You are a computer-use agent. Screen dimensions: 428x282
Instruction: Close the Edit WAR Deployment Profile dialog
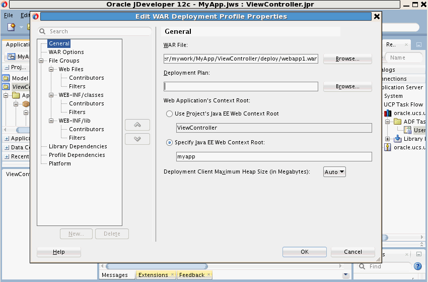(377, 17)
